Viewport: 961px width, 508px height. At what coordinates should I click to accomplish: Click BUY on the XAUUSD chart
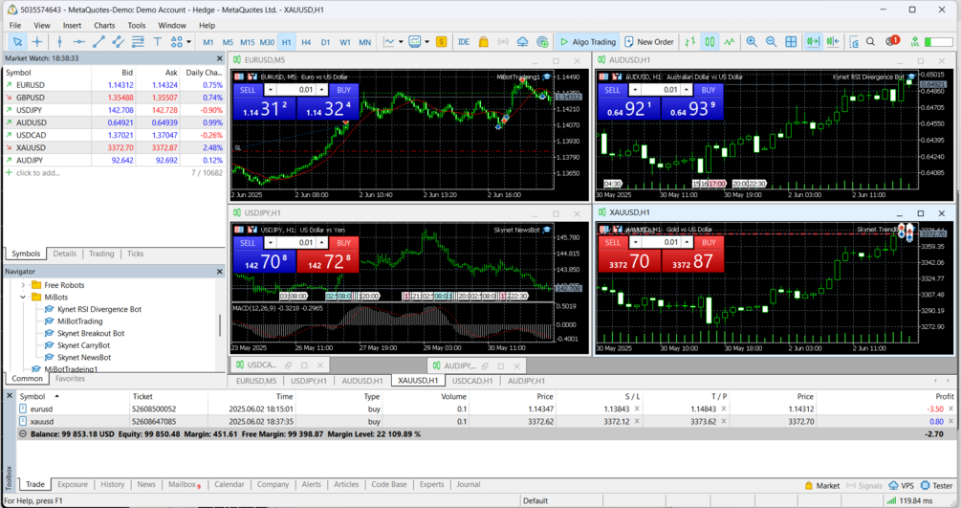coord(709,242)
